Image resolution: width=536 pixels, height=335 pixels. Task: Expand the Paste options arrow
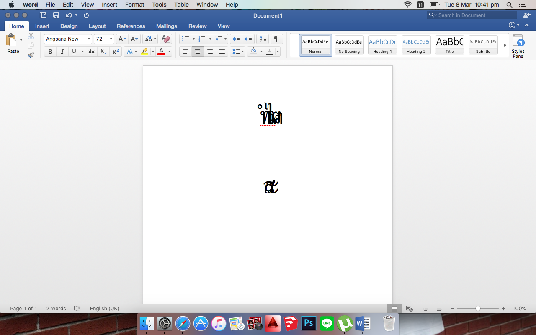21,40
